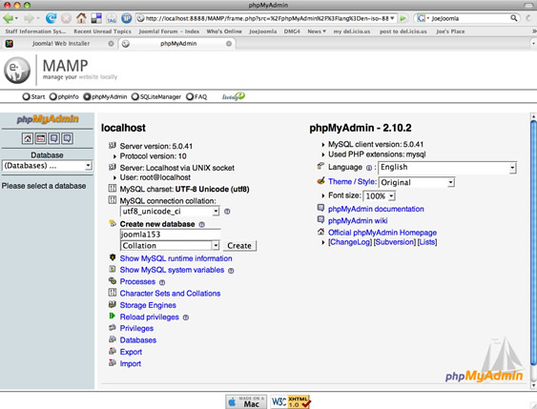Click the page vertical scrollbar thumb
This screenshot has height=409, width=537.
tap(533, 243)
